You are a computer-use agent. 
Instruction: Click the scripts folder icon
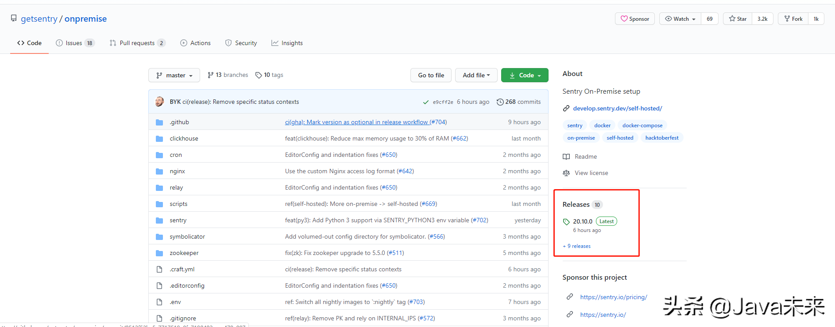tap(159, 204)
